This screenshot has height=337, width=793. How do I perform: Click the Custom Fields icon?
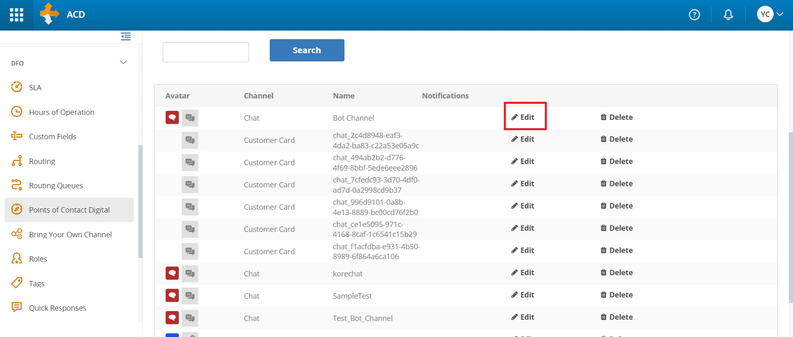point(17,136)
